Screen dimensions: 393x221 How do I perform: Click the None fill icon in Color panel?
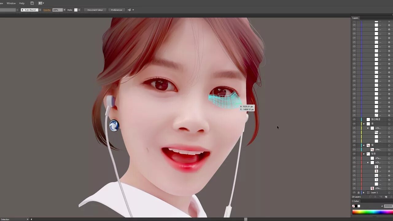click(353, 206)
